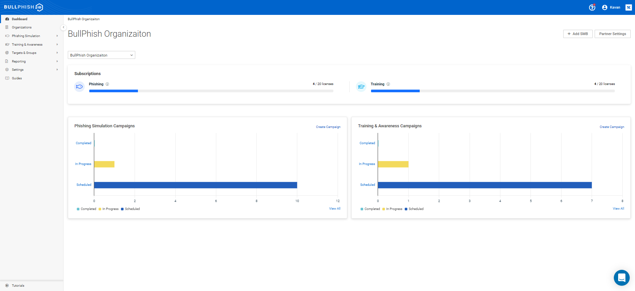Select Targets & Groups in the sidebar
This screenshot has height=291, width=635.
[24, 53]
